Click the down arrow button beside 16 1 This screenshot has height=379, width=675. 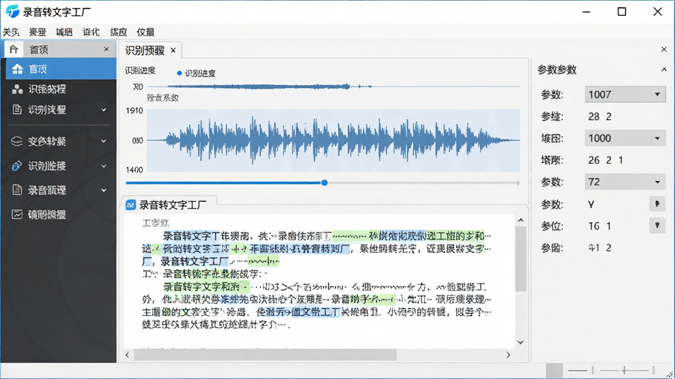click(x=657, y=226)
